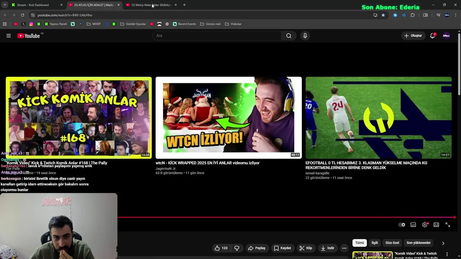Open the Günün malı bookmarks folder
Screen dimensions: 461x259
[210, 24]
